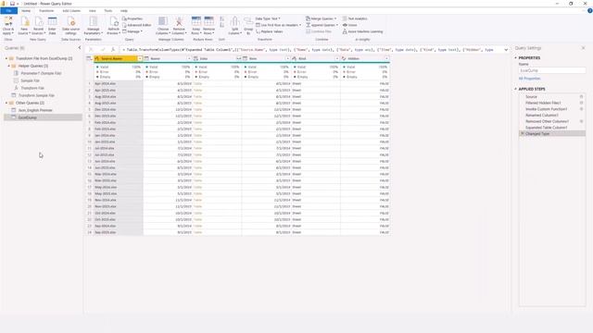
Task: Expand the formula bar chevron
Action: tap(506, 49)
